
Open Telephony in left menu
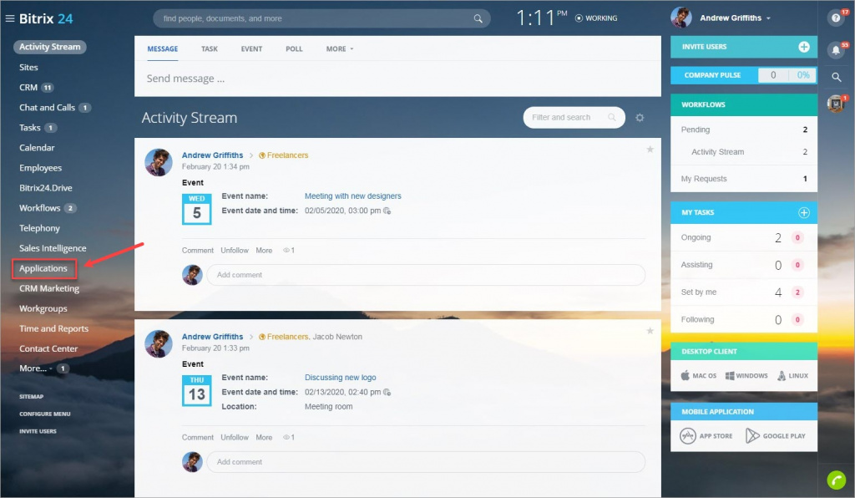pos(39,228)
